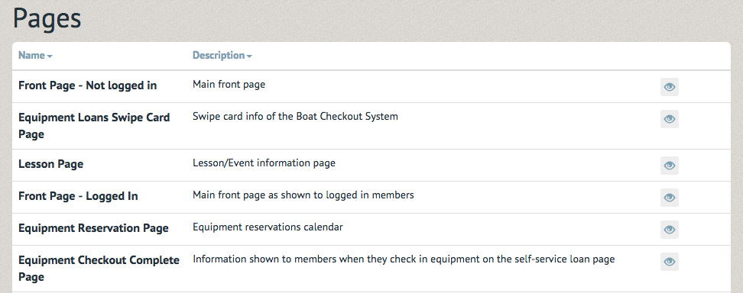
Task: View Equipment Reservation Page via eye icon
Action: (669, 230)
